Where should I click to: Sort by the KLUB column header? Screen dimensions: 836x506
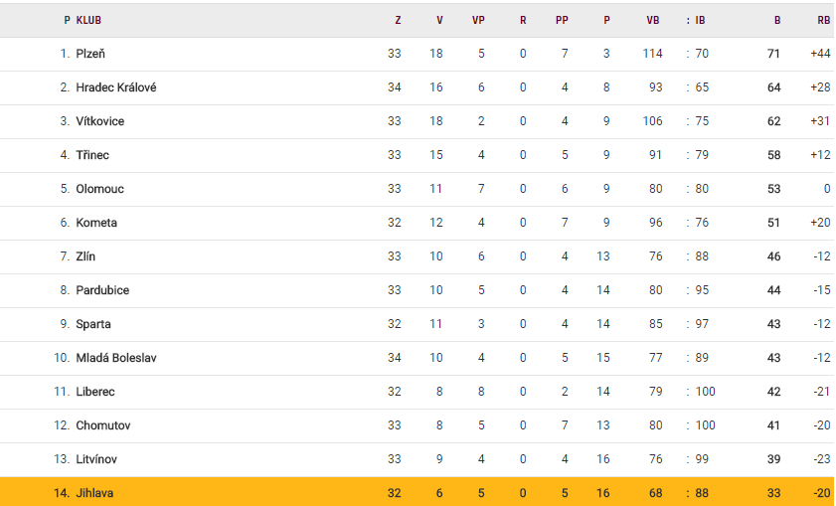pos(88,20)
